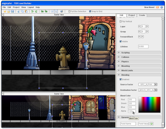Expand the Mounting section
Screen dimensions: 166x129
tap(139, 66)
